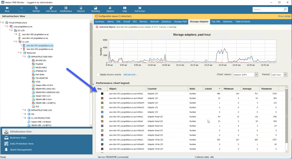Click the Back toolbar icon
The image size is (292, 159).
(7, 8)
